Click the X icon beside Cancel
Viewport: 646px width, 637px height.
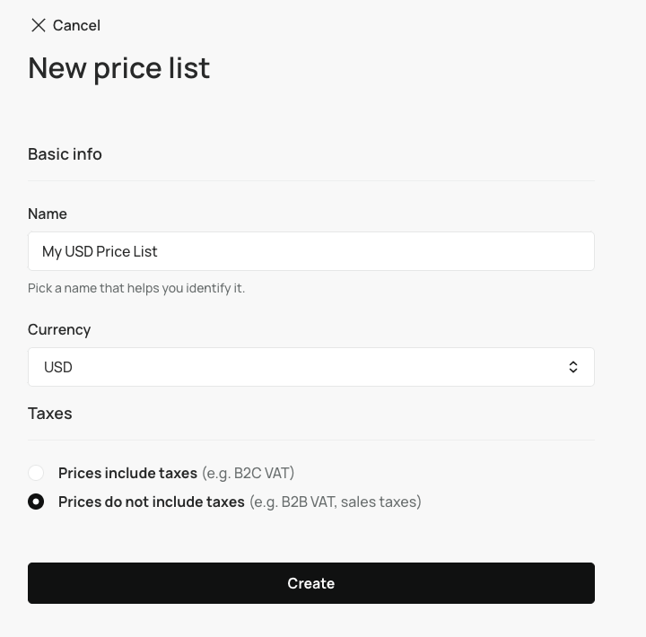point(38,25)
